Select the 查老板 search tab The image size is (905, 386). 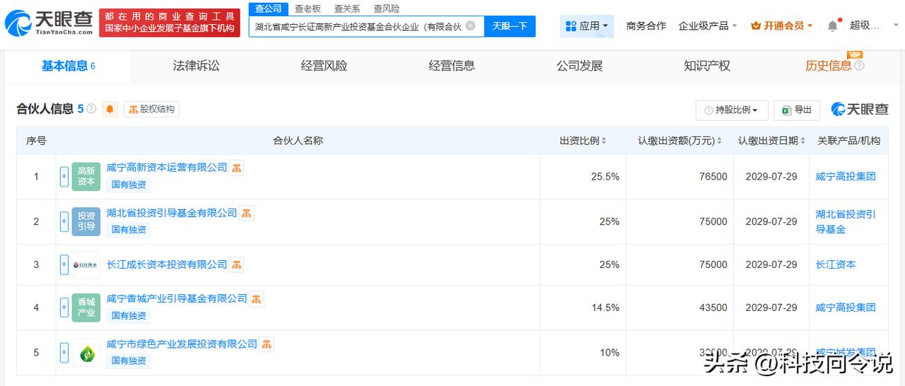(308, 8)
